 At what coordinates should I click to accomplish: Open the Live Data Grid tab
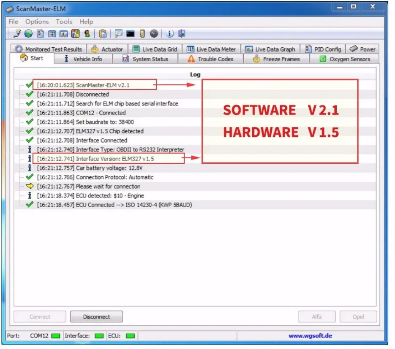tap(155, 49)
